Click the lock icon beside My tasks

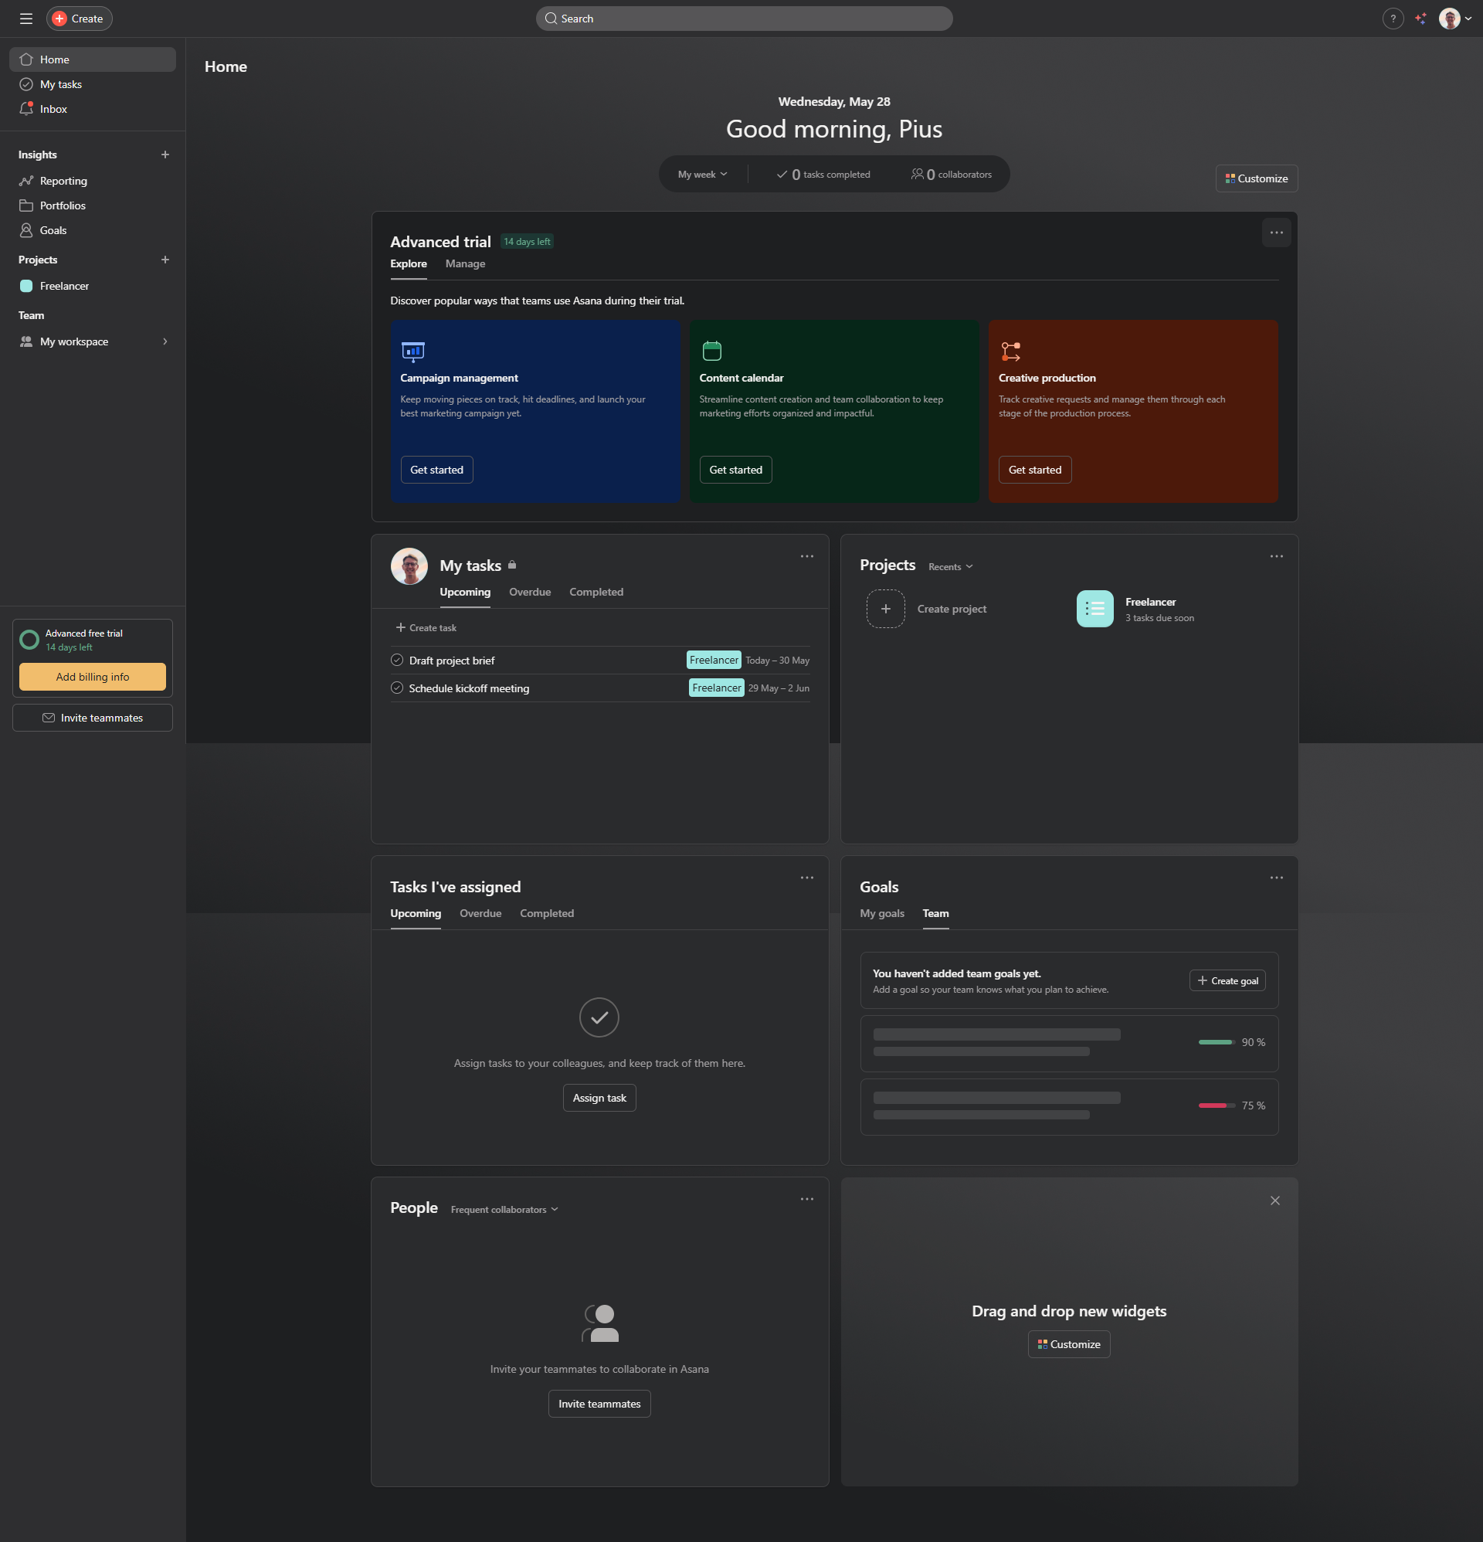[x=512, y=564]
